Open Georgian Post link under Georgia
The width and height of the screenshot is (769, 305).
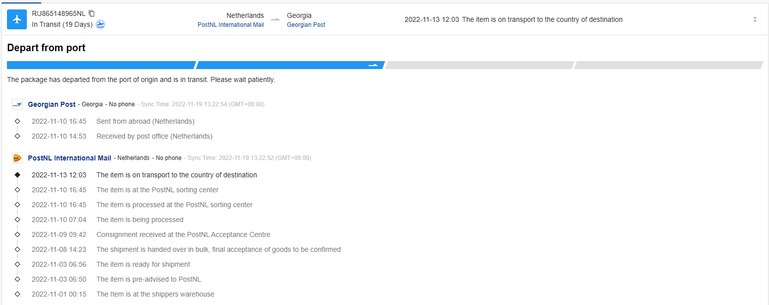click(x=306, y=25)
